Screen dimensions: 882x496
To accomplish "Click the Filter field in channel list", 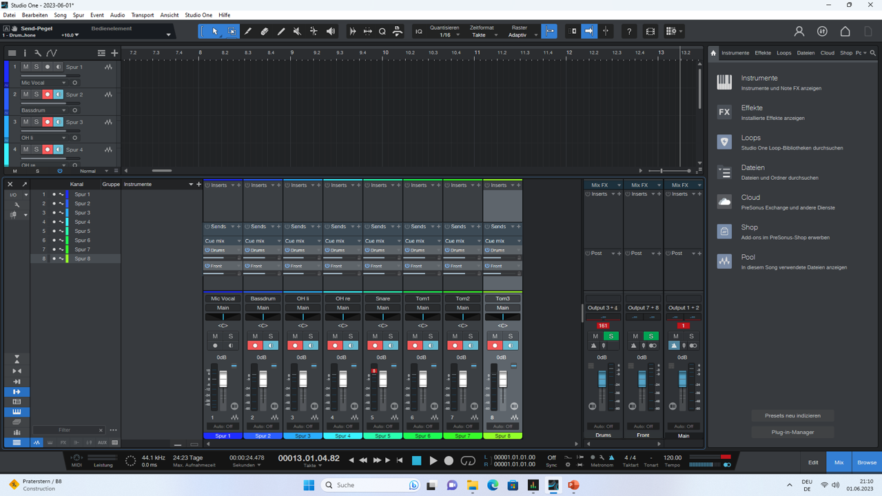I will [64, 430].
